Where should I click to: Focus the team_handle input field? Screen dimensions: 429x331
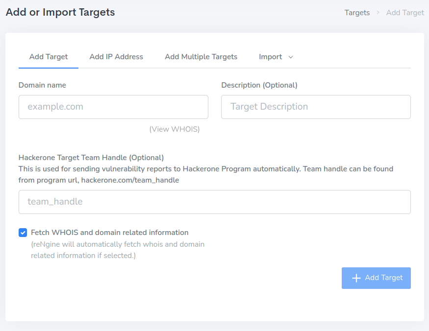click(214, 202)
